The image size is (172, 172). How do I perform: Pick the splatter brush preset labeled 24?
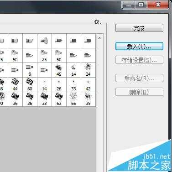coord(88,70)
